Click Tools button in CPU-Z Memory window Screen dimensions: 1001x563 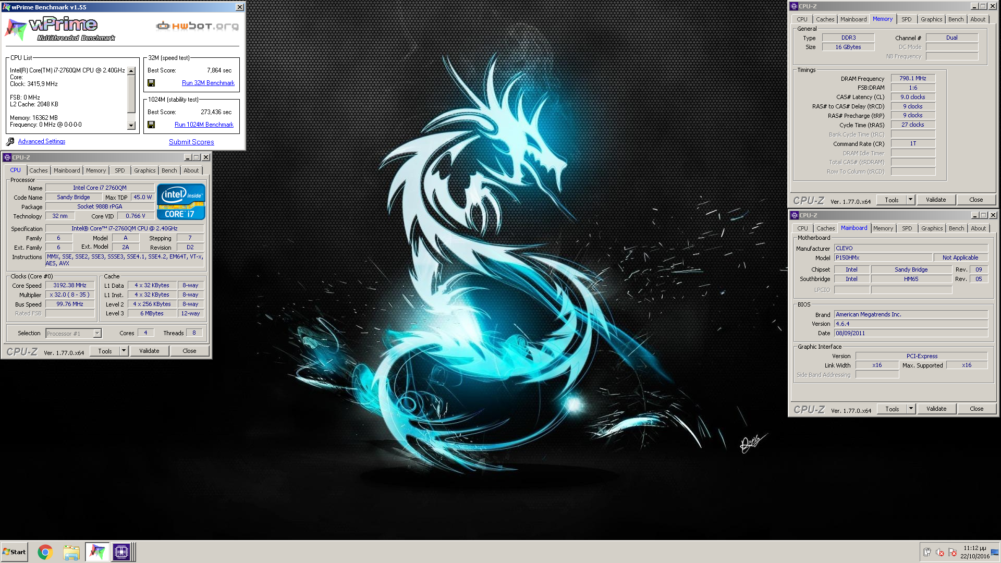892,200
